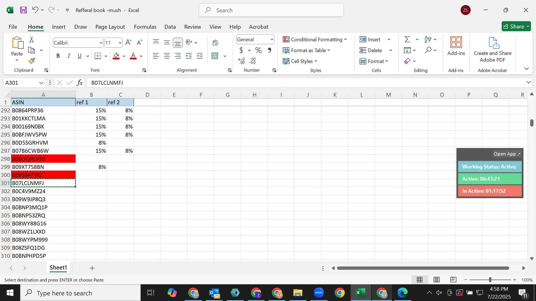Click the Search box in title bar
The image size is (536, 301).
[271, 10]
